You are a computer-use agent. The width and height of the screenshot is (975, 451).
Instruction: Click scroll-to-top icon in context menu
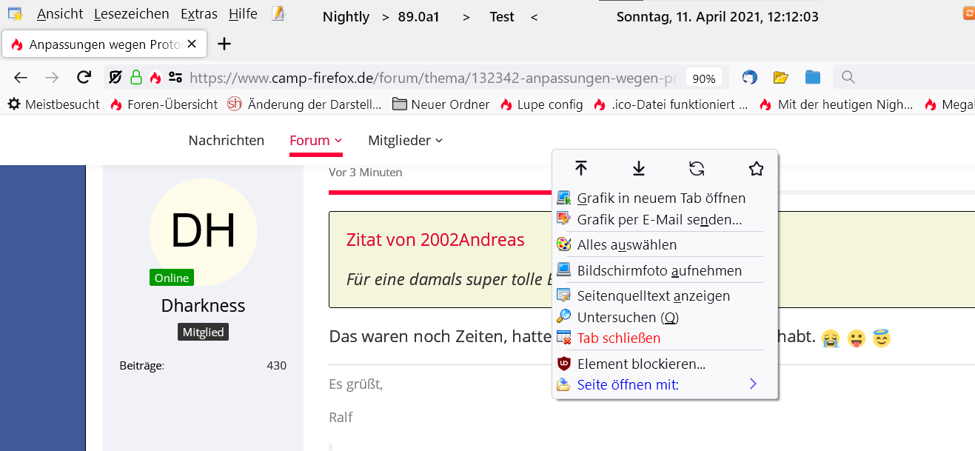coord(581,169)
